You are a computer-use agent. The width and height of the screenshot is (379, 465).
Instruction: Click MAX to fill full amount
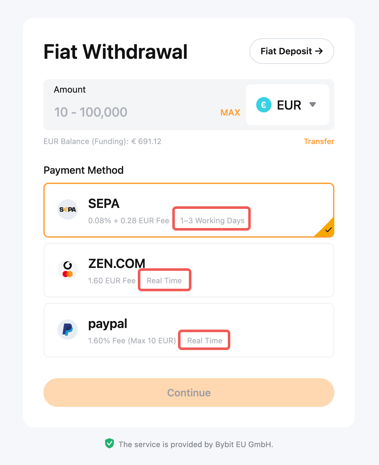pyautogui.click(x=230, y=112)
